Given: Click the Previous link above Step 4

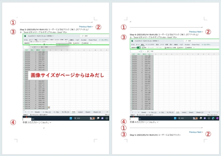Looking at the screenshot, I should pos(193,32).
